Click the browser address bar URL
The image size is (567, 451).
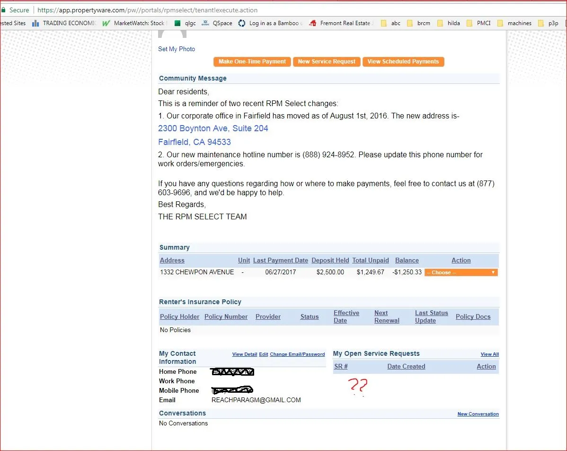(x=147, y=10)
